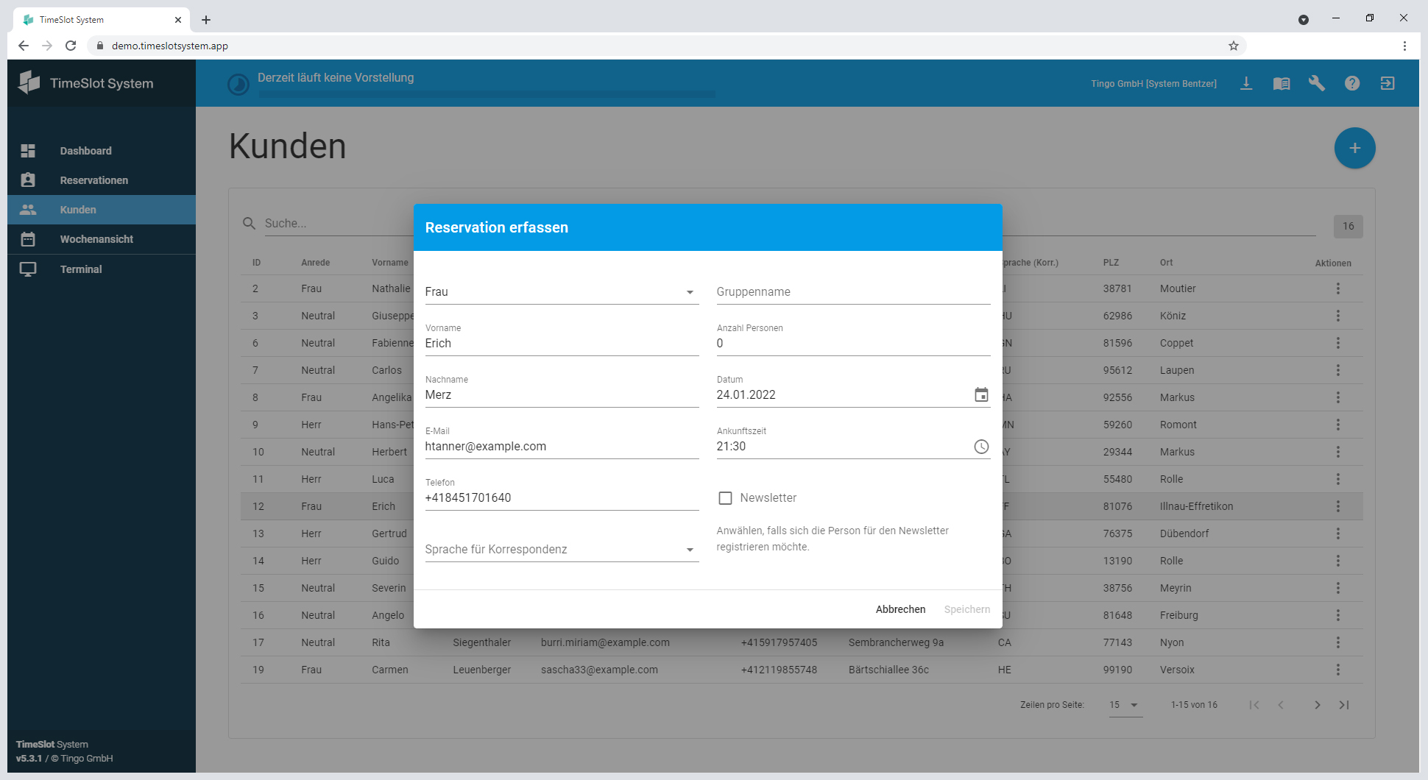Open Terminal in sidebar
The height and width of the screenshot is (780, 1428).
[102, 269]
